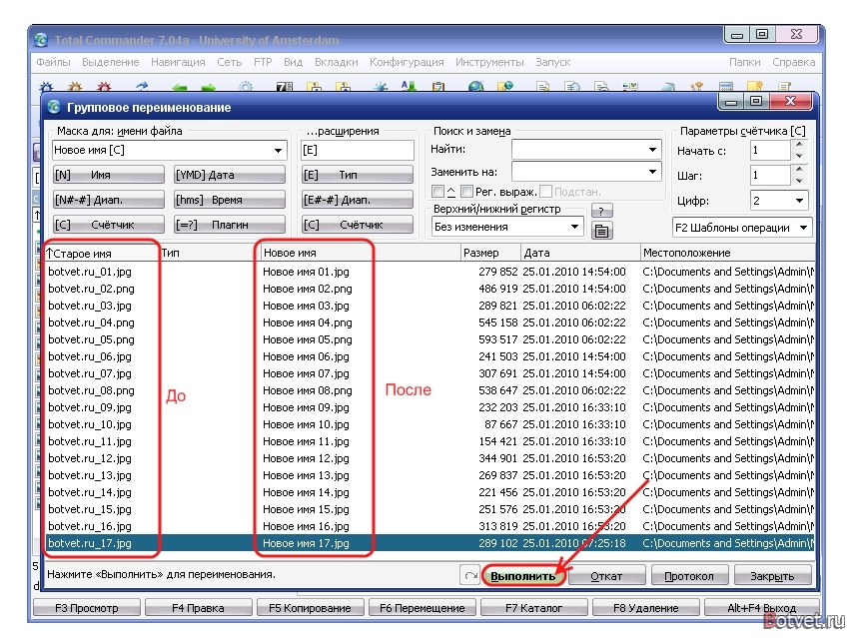Open the F2 Шаблоны операции dropdown
This screenshot has width=853, height=638.
tap(803, 228)
